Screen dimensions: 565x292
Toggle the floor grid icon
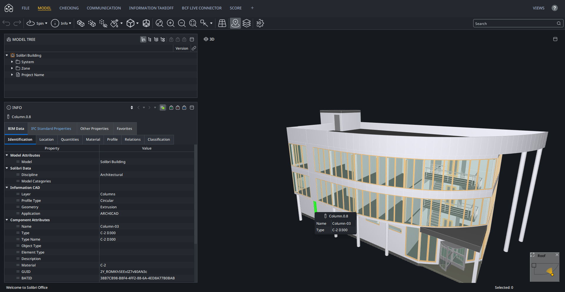(222, 23)
